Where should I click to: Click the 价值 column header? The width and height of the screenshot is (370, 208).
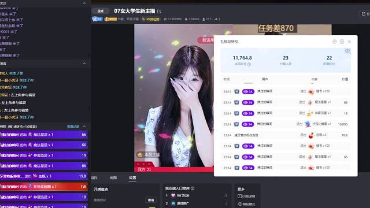coord(345,79)
